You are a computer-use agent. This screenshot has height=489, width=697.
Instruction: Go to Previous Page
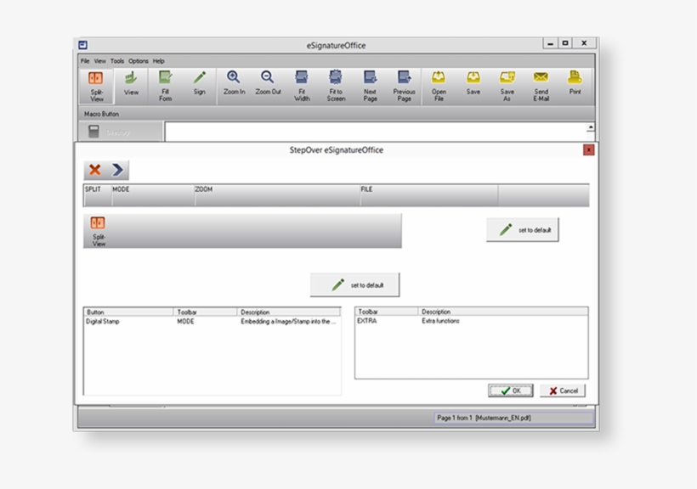[404, 86]
